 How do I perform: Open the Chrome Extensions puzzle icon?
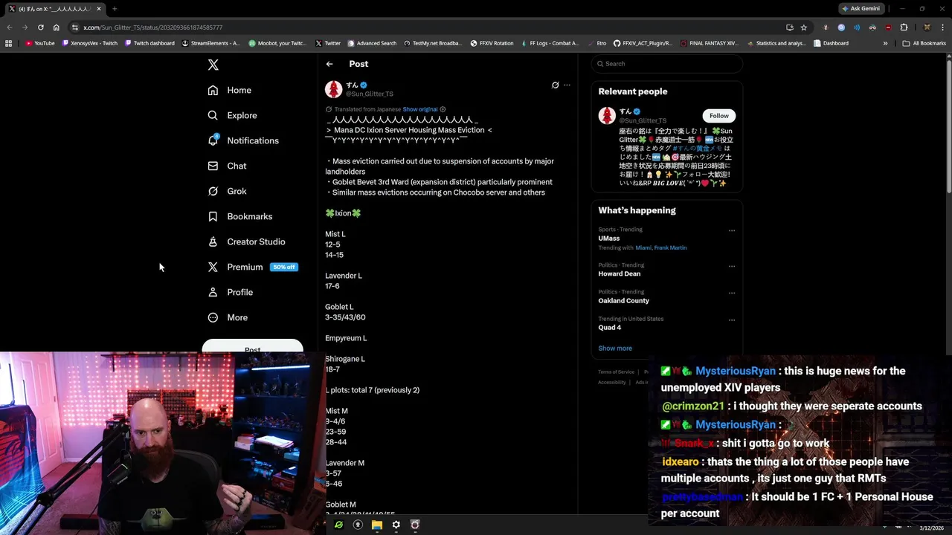click(904, 27)
